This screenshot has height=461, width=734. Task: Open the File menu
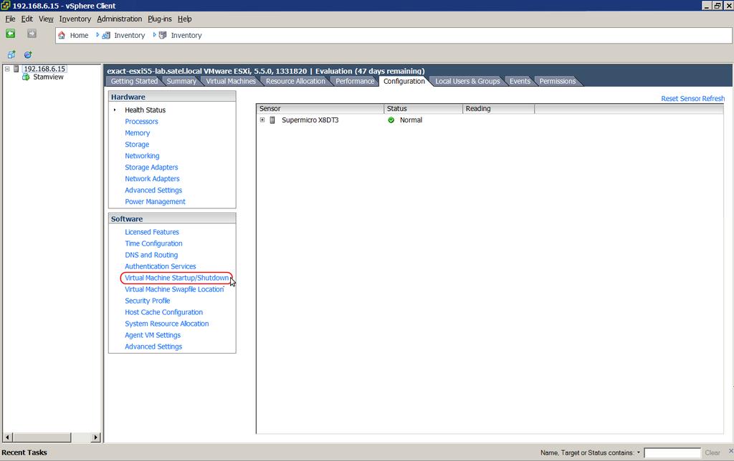[10, 19]
